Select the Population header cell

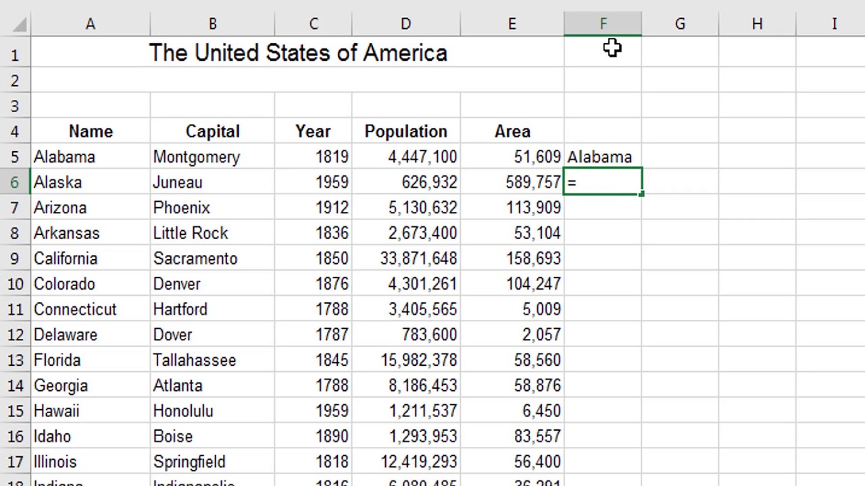[405, 132]
